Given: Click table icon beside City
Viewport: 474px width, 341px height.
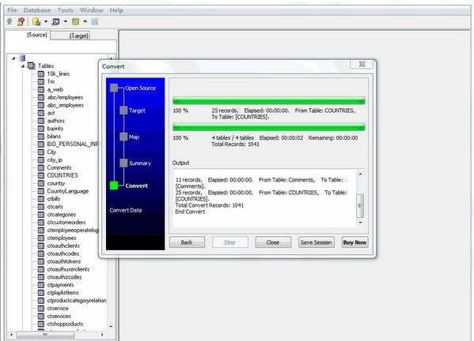Looking at the screenshot, I should (x=41, y=152).
